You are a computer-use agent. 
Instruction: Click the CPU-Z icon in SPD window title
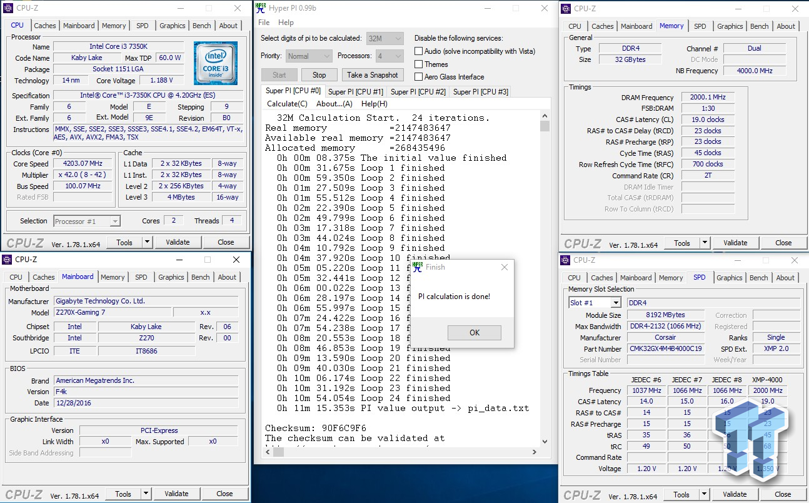[566, 260]
